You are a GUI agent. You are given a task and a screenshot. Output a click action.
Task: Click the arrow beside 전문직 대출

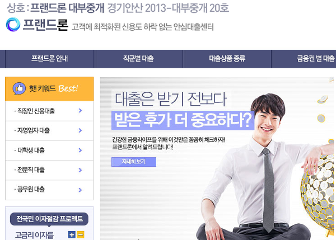click(80, 170)
